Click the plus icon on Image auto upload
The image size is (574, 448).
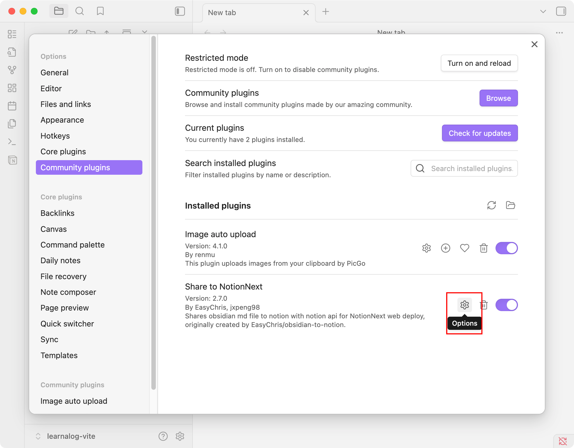445,248
